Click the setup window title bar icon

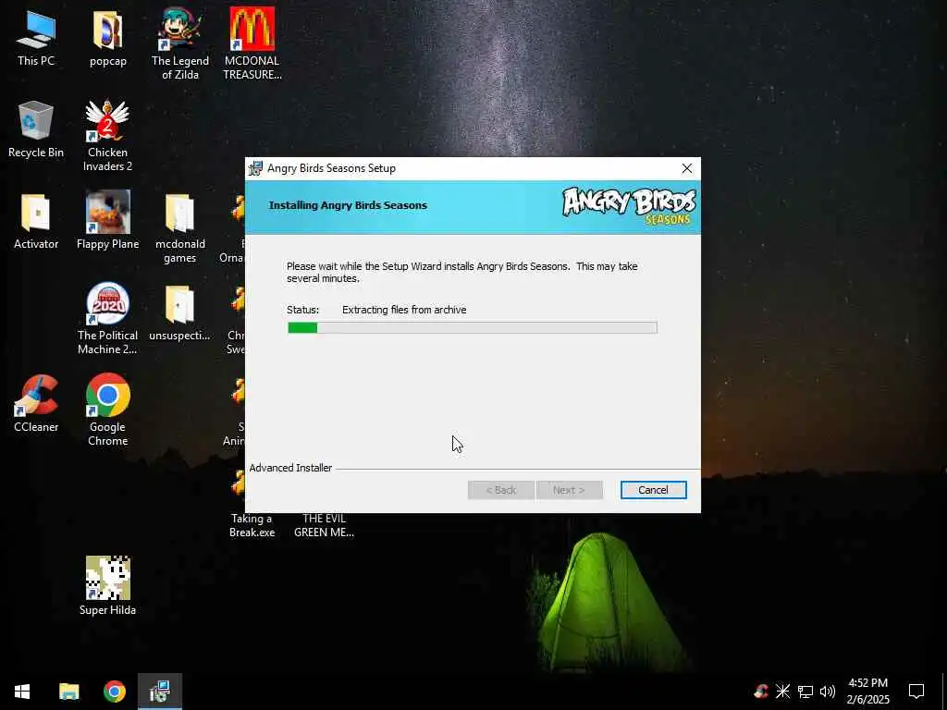[256, 168]
